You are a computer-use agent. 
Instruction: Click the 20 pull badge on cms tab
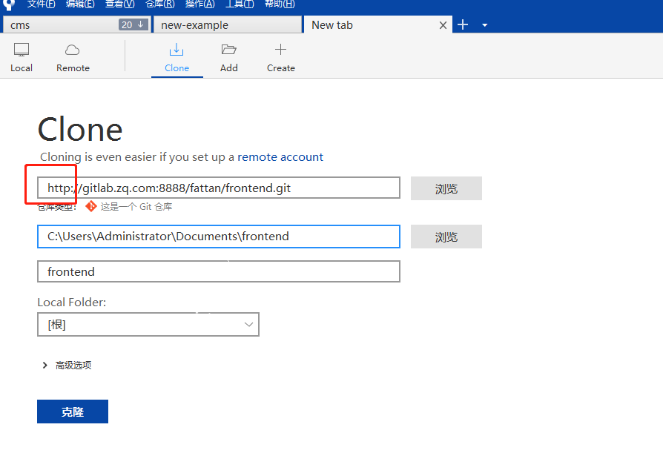(x=132, y=24)
